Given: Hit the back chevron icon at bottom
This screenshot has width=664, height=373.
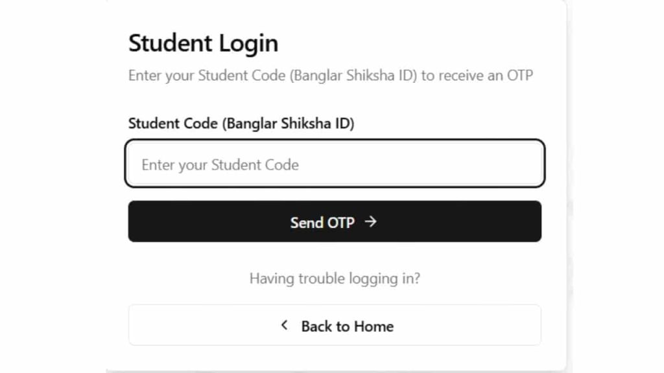Looking at the screenshot, I should click(x=284, y=325).
